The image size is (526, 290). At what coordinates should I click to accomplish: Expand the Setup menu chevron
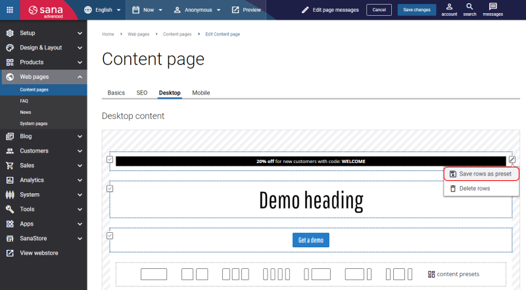coord(80,33)
